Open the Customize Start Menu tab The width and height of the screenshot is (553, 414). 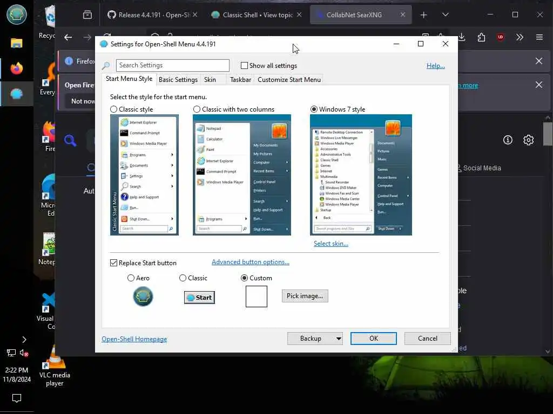point(289,80)
